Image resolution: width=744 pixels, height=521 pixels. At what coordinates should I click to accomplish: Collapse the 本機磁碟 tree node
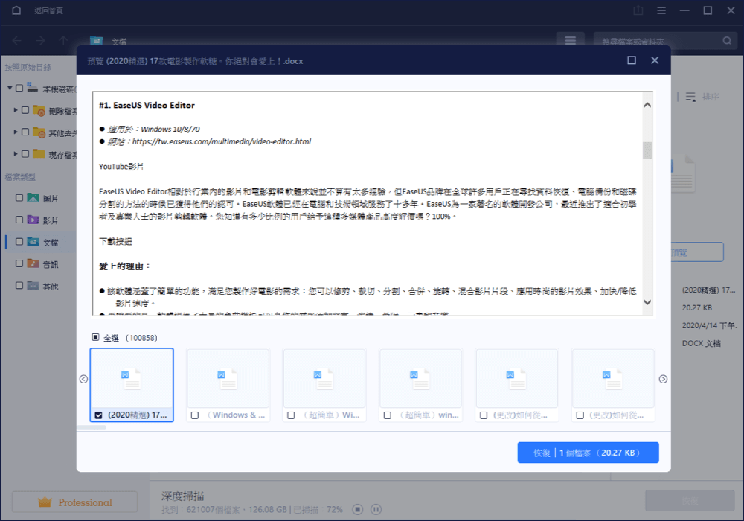[10, 88]
